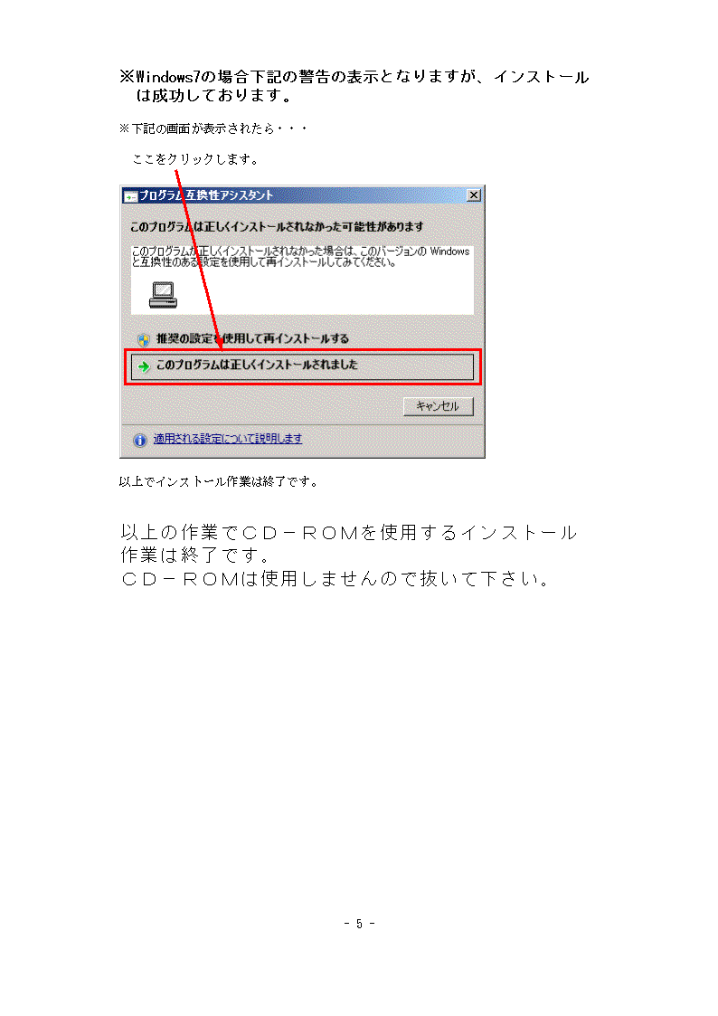Click the shield icon beside 推奨の設定
The width and height of the screenshot is (718, 1016).
click(144, 339)
